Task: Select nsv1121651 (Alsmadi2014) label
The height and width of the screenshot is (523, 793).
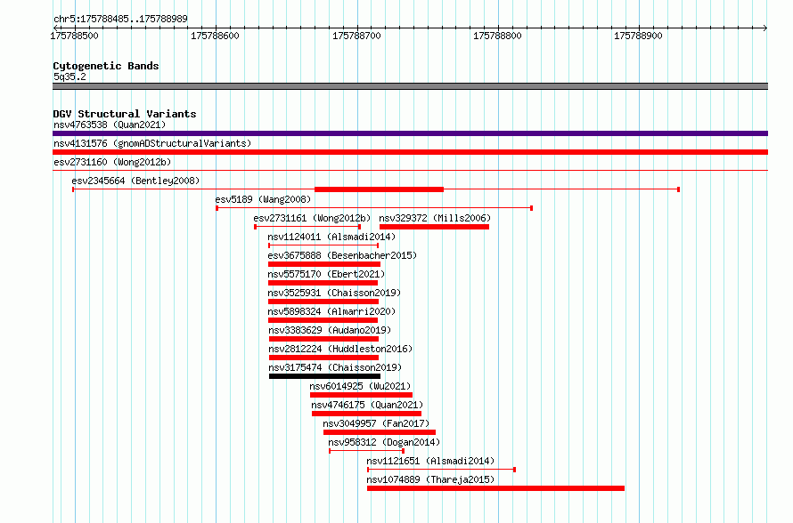Action: (x=430, y=461)
